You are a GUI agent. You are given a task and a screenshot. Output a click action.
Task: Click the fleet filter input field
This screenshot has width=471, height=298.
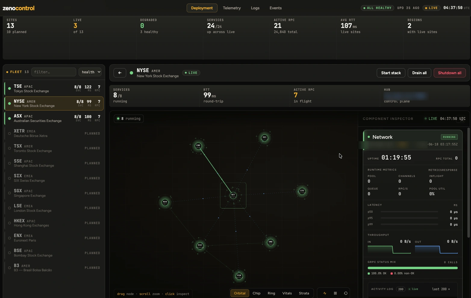coord(54,72)
